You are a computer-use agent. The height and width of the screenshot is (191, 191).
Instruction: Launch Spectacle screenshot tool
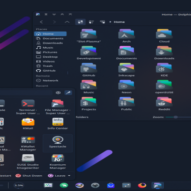(x=58, y=143)
